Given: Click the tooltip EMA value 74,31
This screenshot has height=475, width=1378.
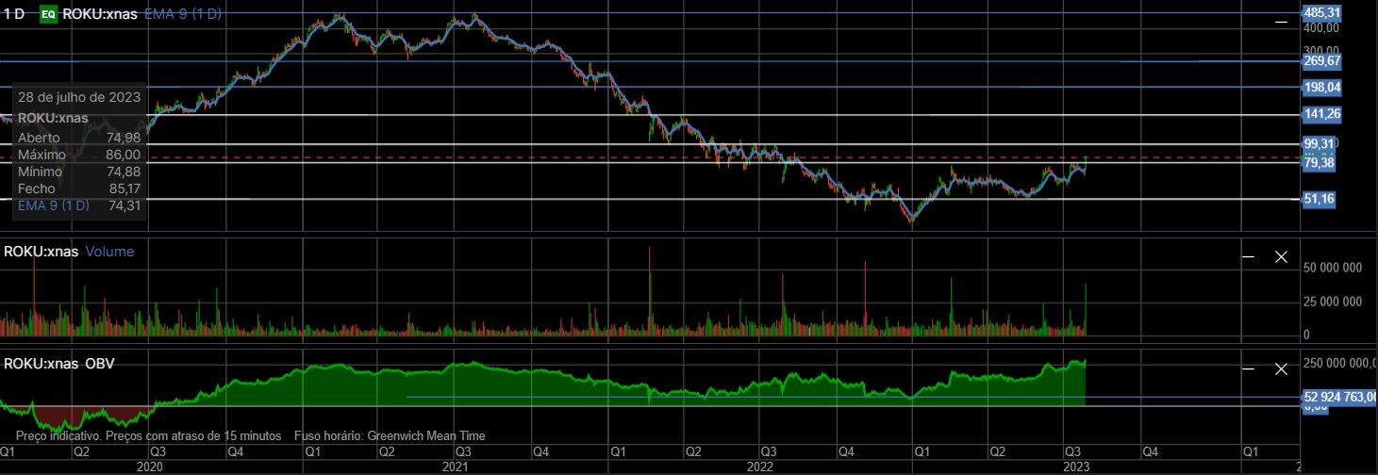Looking at the screenshot, I should click(x=124, y=205).
